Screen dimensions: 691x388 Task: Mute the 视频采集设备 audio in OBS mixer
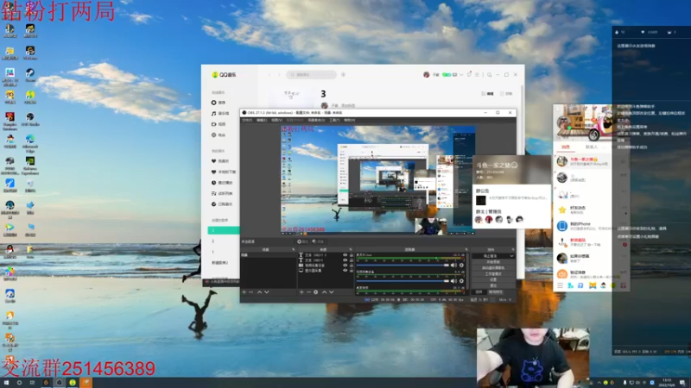point(453,281)
